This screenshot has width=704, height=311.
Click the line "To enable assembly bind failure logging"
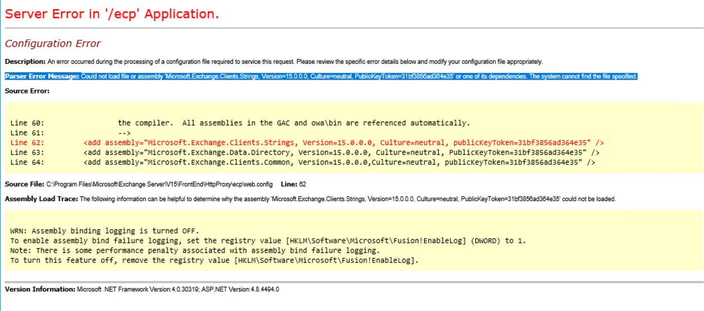pyautogui.click(x=268, y=241)
